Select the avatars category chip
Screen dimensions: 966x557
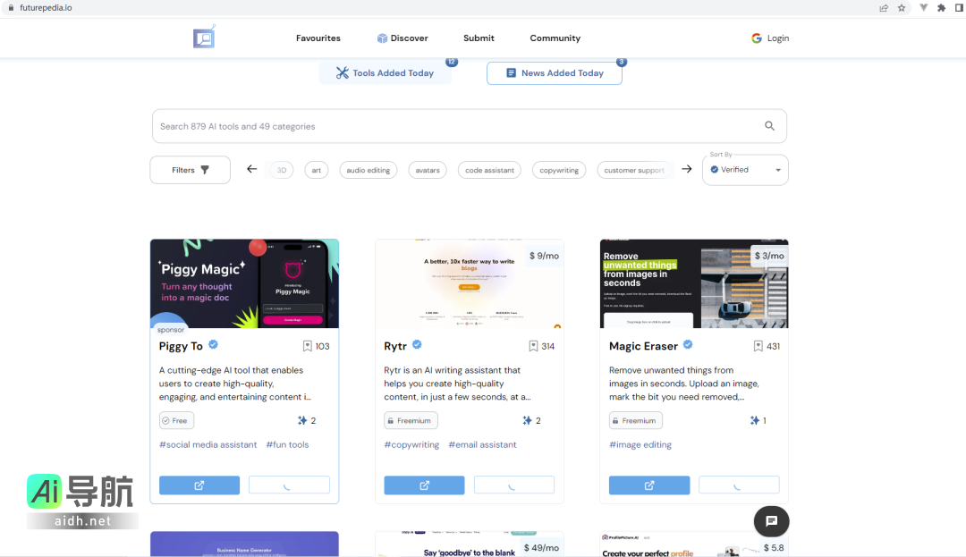pyautogui.click(x=428, y=170)
